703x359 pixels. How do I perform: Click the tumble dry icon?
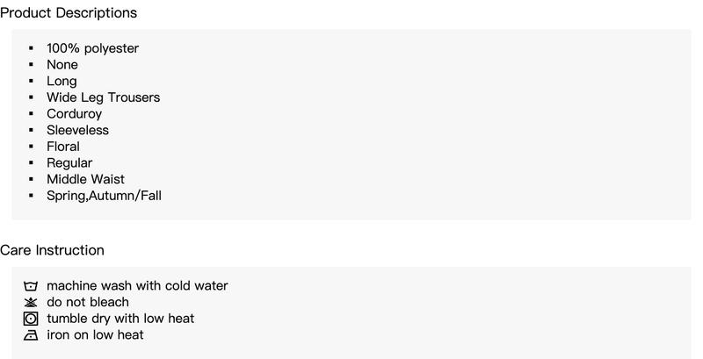(31, 319)
